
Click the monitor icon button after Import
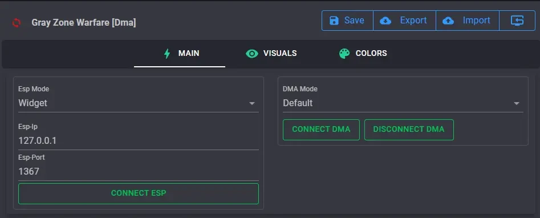[517, 21]
